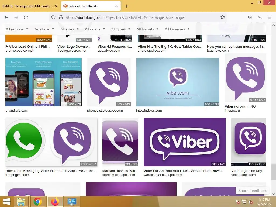Open the Viber Load Online title link
The width and height of the screenshot is (276, 207).
[28, 46]
